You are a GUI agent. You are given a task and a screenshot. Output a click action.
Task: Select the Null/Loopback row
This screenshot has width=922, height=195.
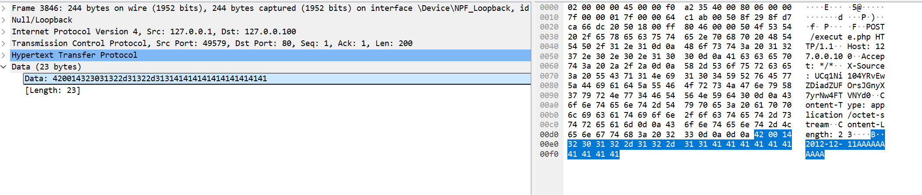click(42, 20)
